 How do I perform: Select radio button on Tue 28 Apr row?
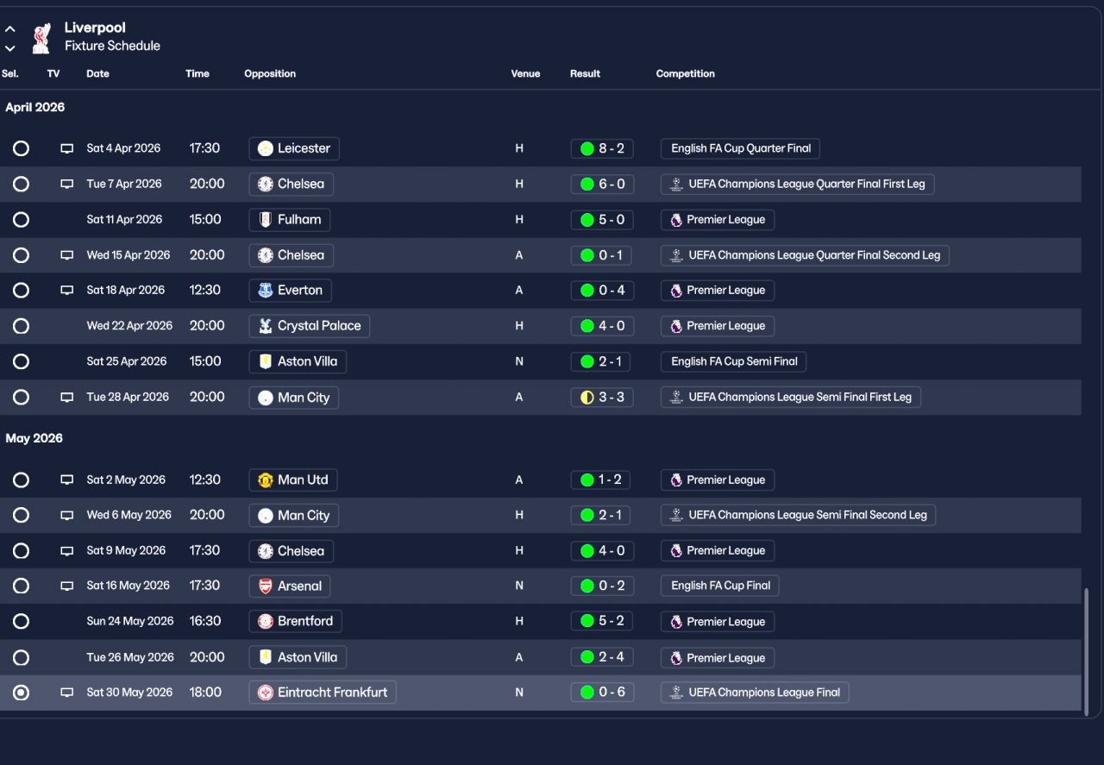pyautogui.click(x=21, y=398)
